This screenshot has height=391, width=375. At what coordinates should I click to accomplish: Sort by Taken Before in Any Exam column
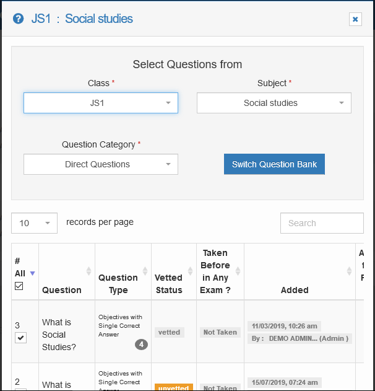238,271
